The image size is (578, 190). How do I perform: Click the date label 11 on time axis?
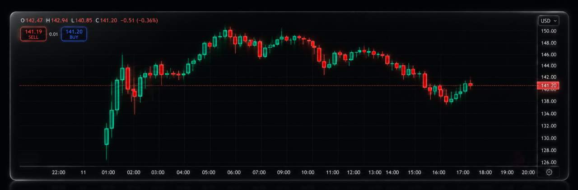(x=83, y=172)
